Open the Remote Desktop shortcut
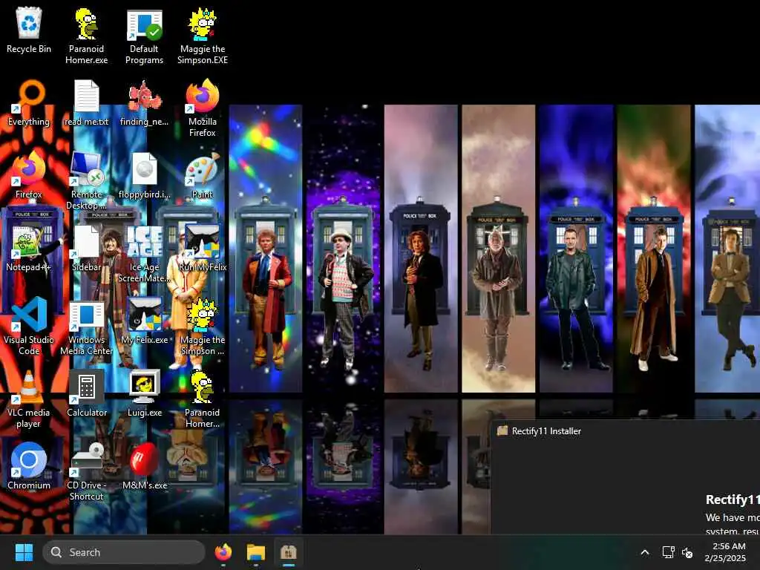The image size is (760, 570). coord(86,180)
